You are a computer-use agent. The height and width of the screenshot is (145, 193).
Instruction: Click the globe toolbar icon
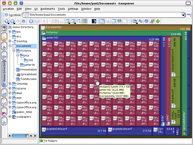coord(146,21)
